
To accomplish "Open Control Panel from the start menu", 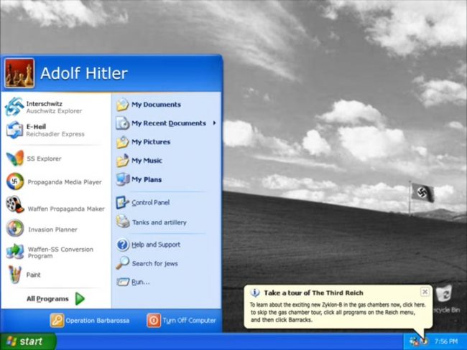I will coord(143,202).
